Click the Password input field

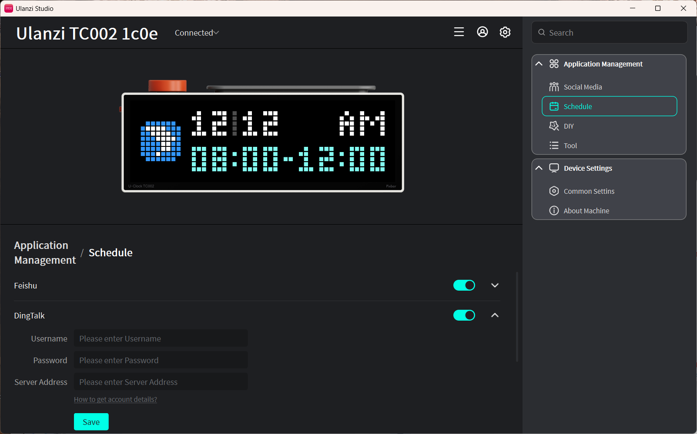coord(161,360)
